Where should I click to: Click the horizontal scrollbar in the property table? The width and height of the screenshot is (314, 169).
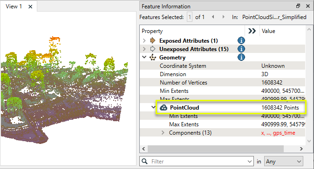(x=216, y=149)
